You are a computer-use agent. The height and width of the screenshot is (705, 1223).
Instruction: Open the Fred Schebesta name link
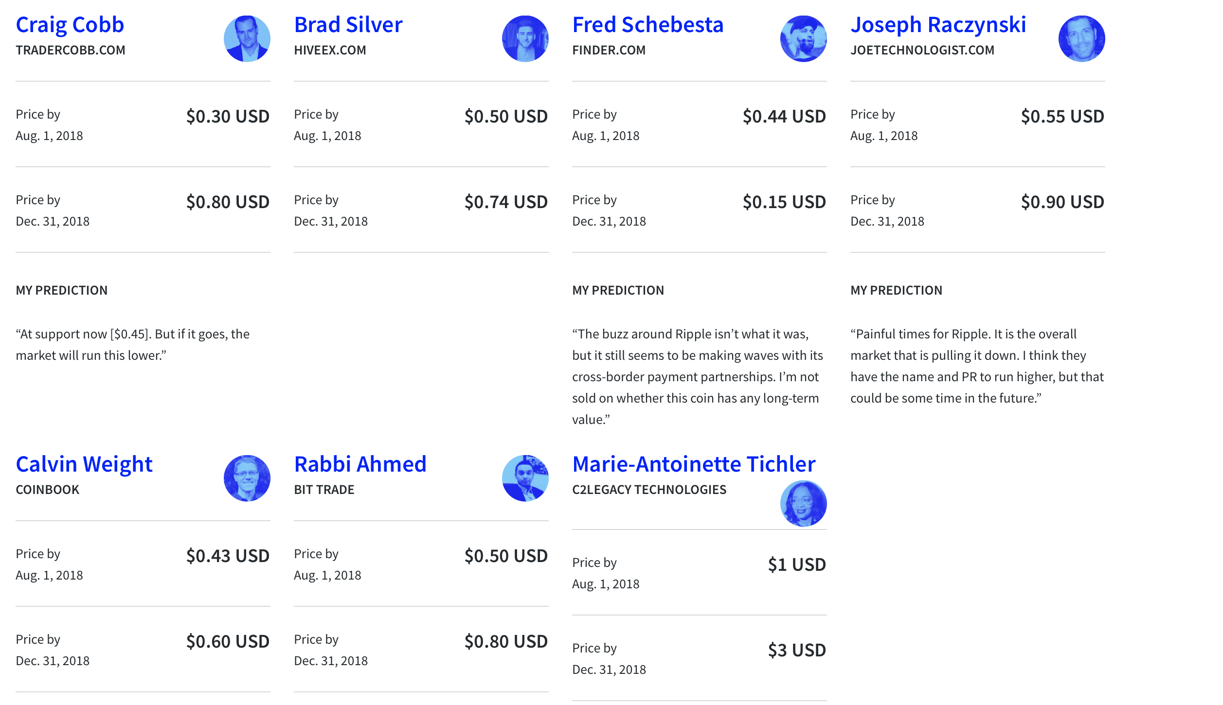(x=648, y=25)
